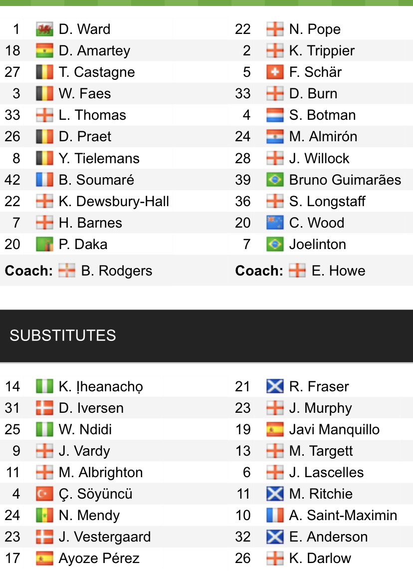Screen dimensions: 413x574
Task: Click the Scotland flag beside R. Fraser
Action: pyautogui.click(x=275, y=386)
